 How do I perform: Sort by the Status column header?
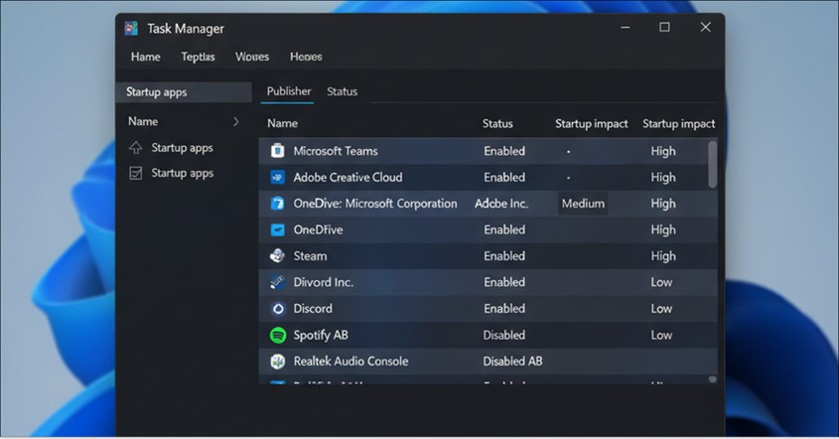pos(497,124)
